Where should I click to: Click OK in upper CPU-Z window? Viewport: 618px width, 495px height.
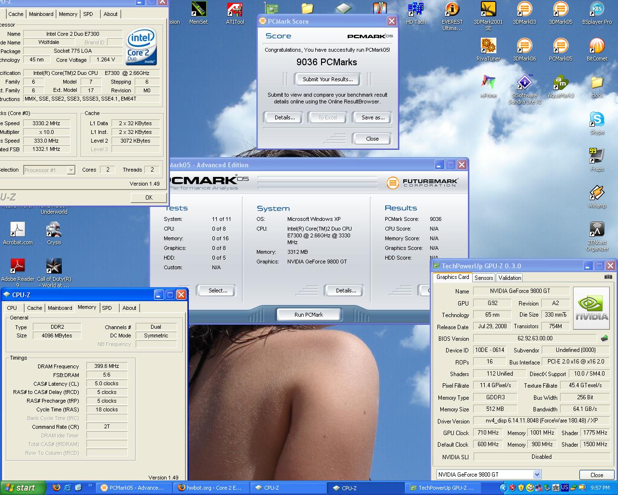point(149,197)
